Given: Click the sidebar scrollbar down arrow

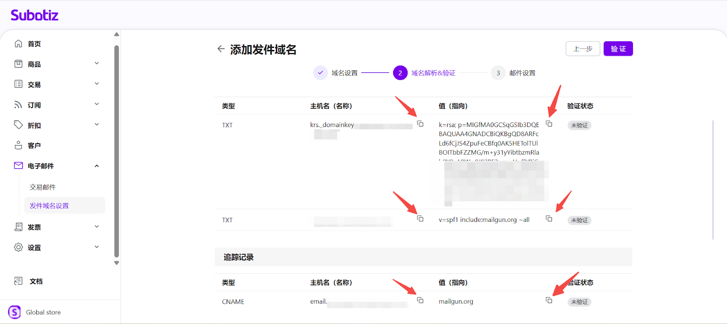Looking at the screenshot, I should 117,263.
